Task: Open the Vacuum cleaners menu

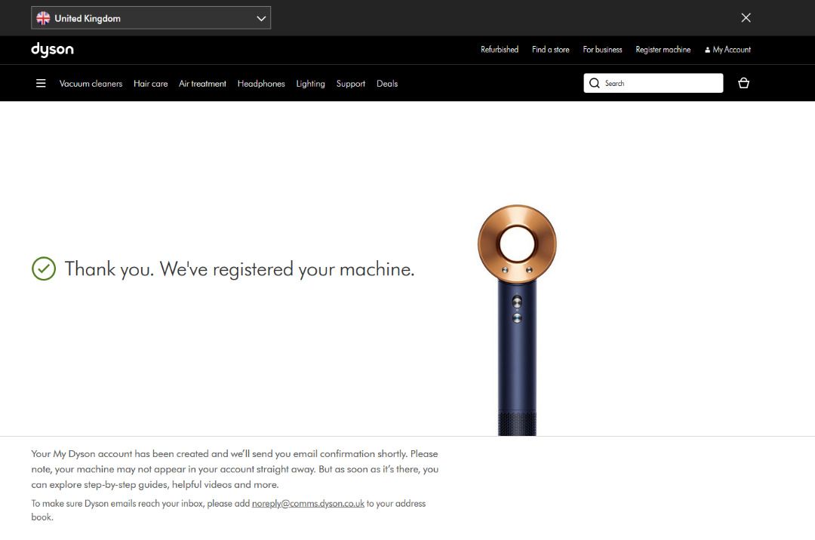Action: tap(91, 84)
